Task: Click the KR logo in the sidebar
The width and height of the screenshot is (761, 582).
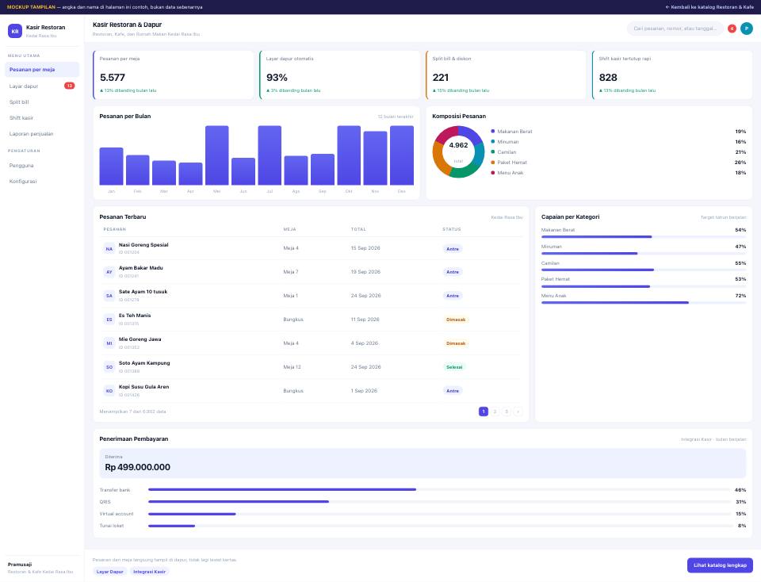Action: click(15, 31)
